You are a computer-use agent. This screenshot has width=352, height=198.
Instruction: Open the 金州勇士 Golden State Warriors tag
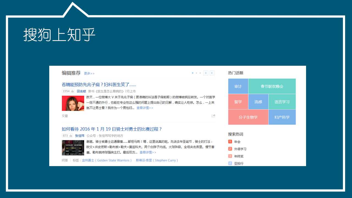(107, 160)
